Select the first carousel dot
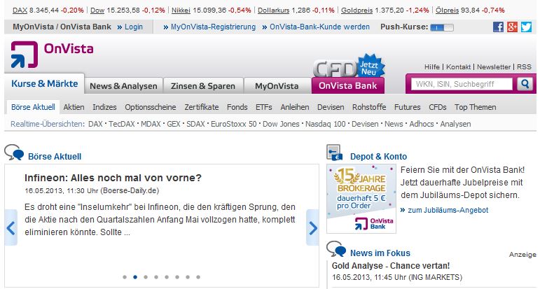 (125, 277)
